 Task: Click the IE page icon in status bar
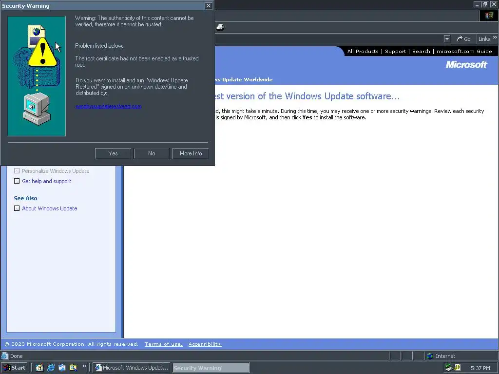tap(4, 356)
